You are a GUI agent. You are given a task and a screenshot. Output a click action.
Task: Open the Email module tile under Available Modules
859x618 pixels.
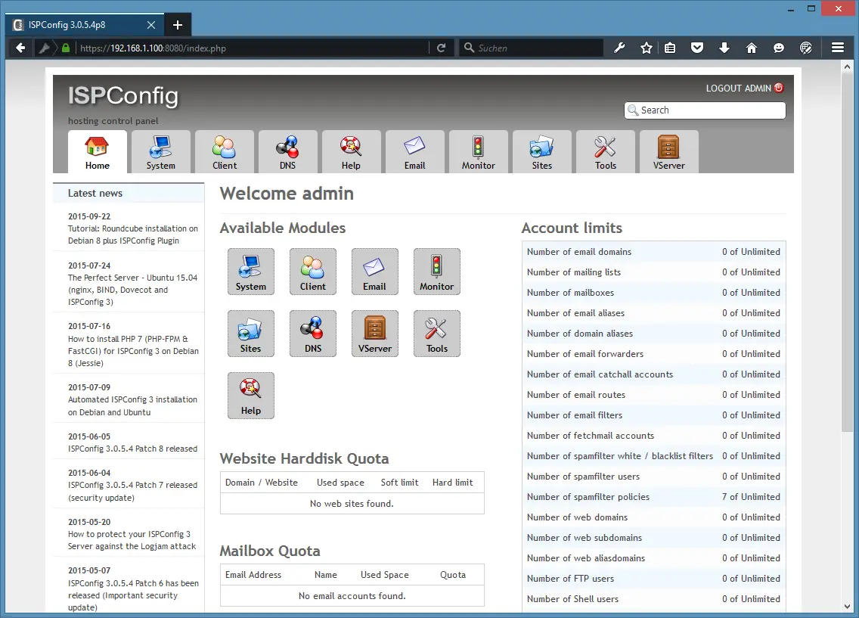[375, 272]
